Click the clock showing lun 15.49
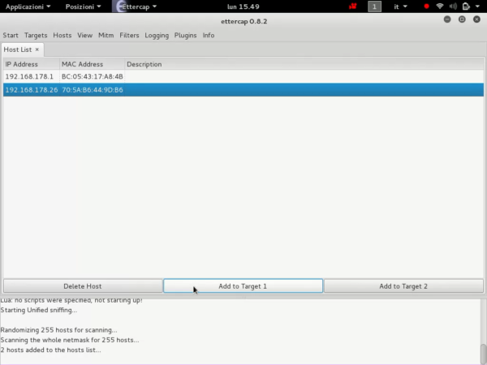 click(243, 6)
